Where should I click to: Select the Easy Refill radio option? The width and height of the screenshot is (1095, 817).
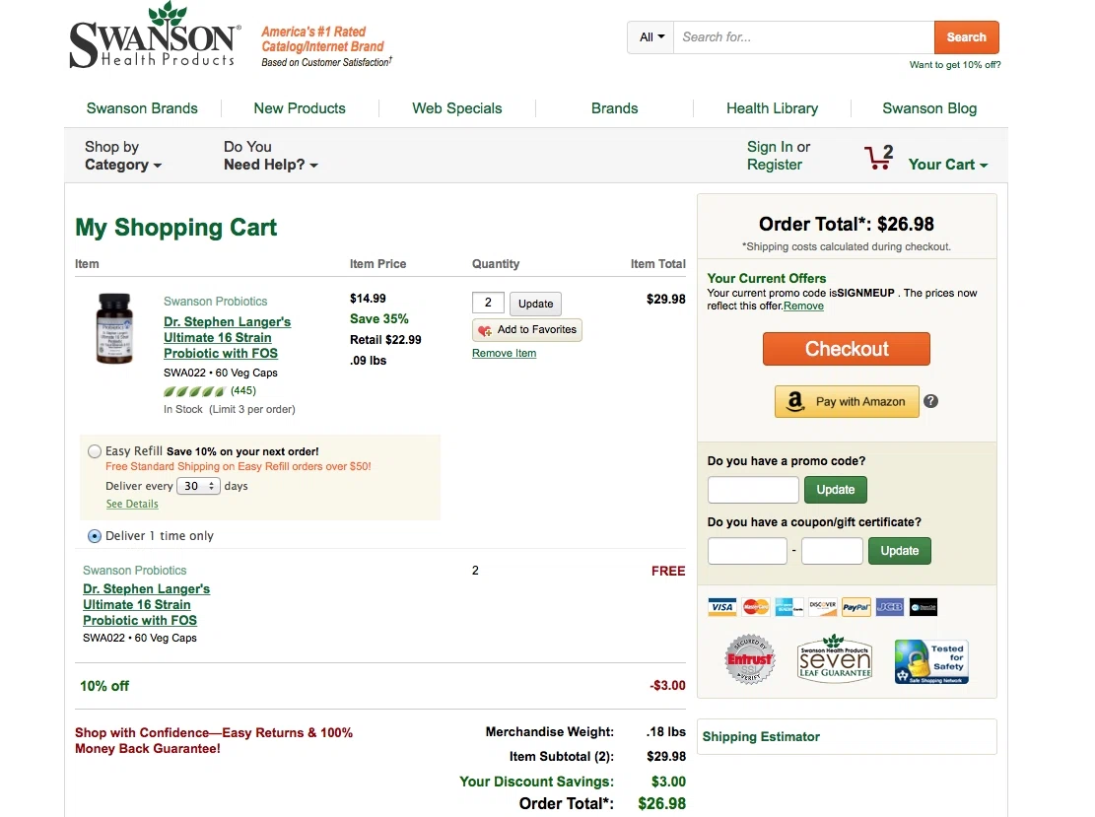(x=95, y=451)
